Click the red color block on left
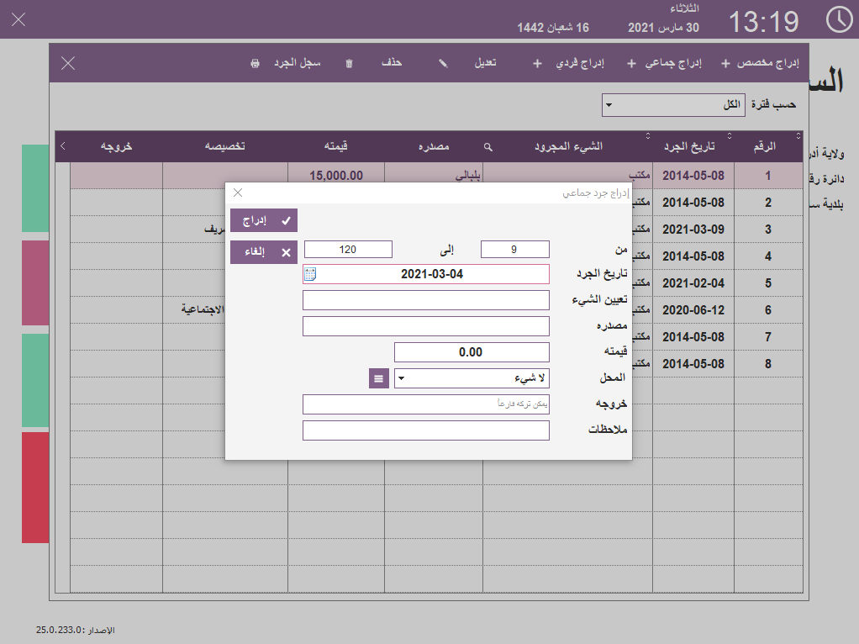 click(34, 488)
